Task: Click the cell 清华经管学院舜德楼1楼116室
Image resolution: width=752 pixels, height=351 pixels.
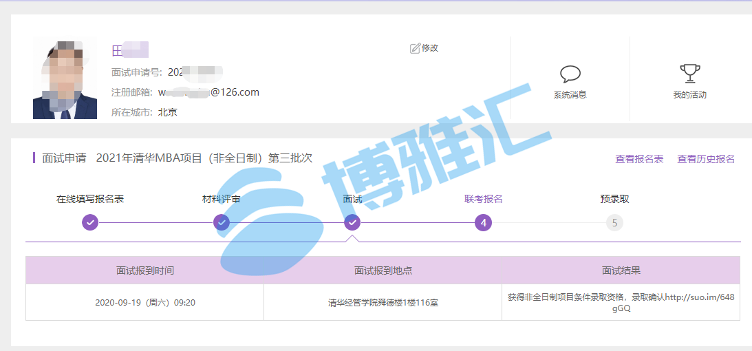Action: click(383, 303)
